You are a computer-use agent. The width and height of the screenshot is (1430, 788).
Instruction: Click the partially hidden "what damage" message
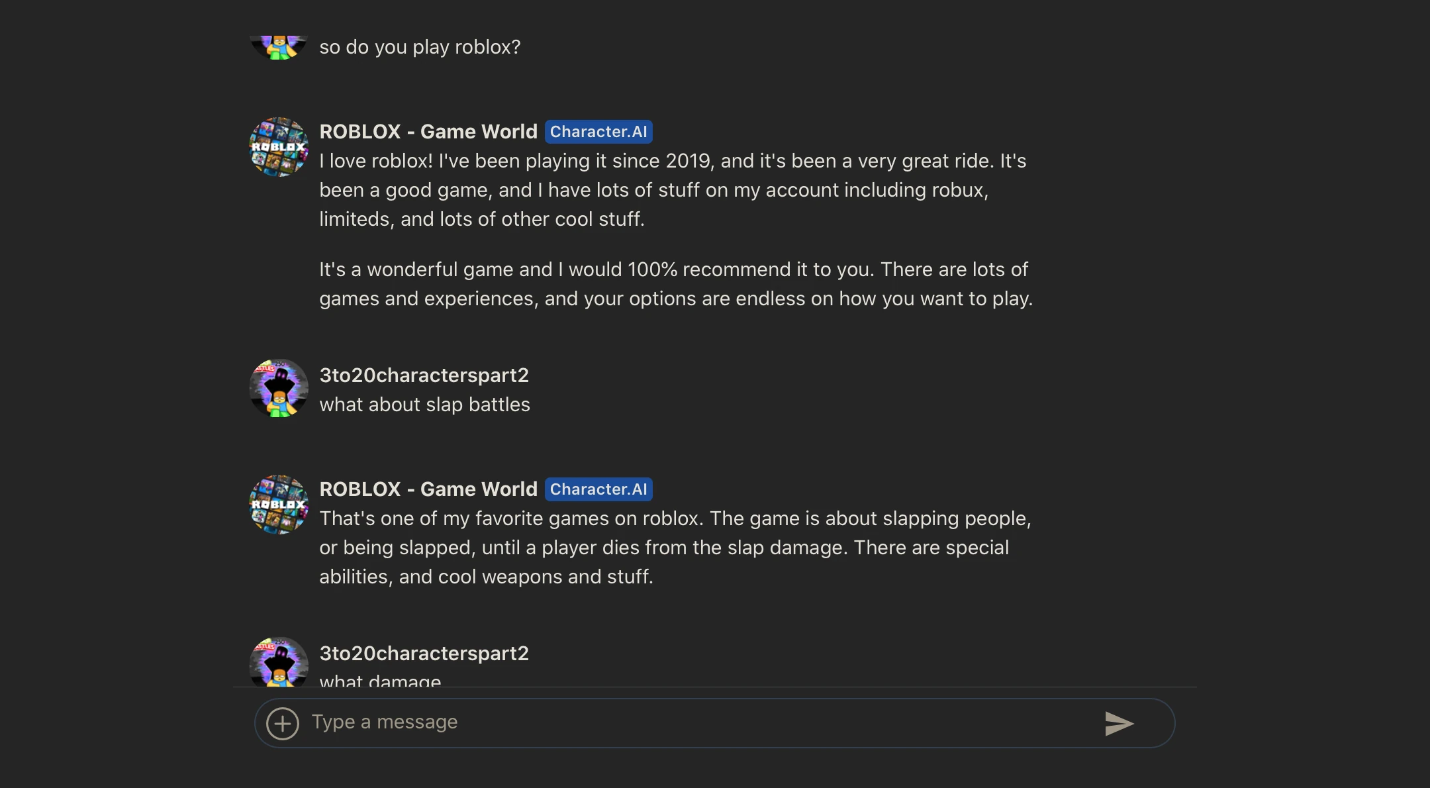(x=380, y=680)
